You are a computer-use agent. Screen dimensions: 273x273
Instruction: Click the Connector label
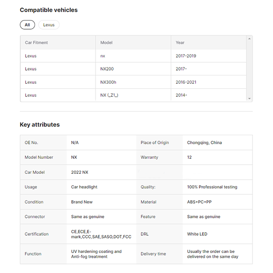tap(35, 217)
